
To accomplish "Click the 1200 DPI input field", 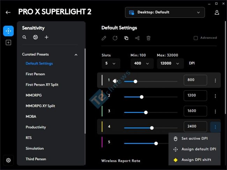I will click(195, 95).
